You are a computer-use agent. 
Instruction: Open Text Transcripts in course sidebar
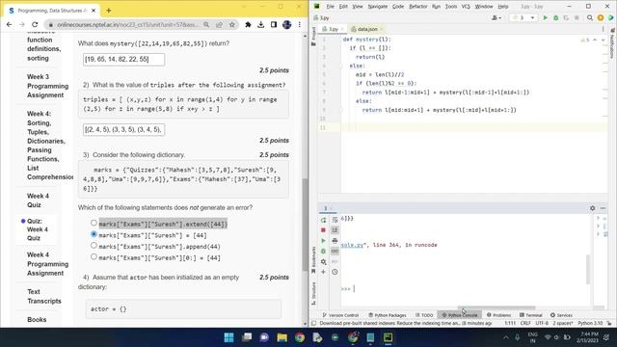pyautogui.click(x=44, y=296)
